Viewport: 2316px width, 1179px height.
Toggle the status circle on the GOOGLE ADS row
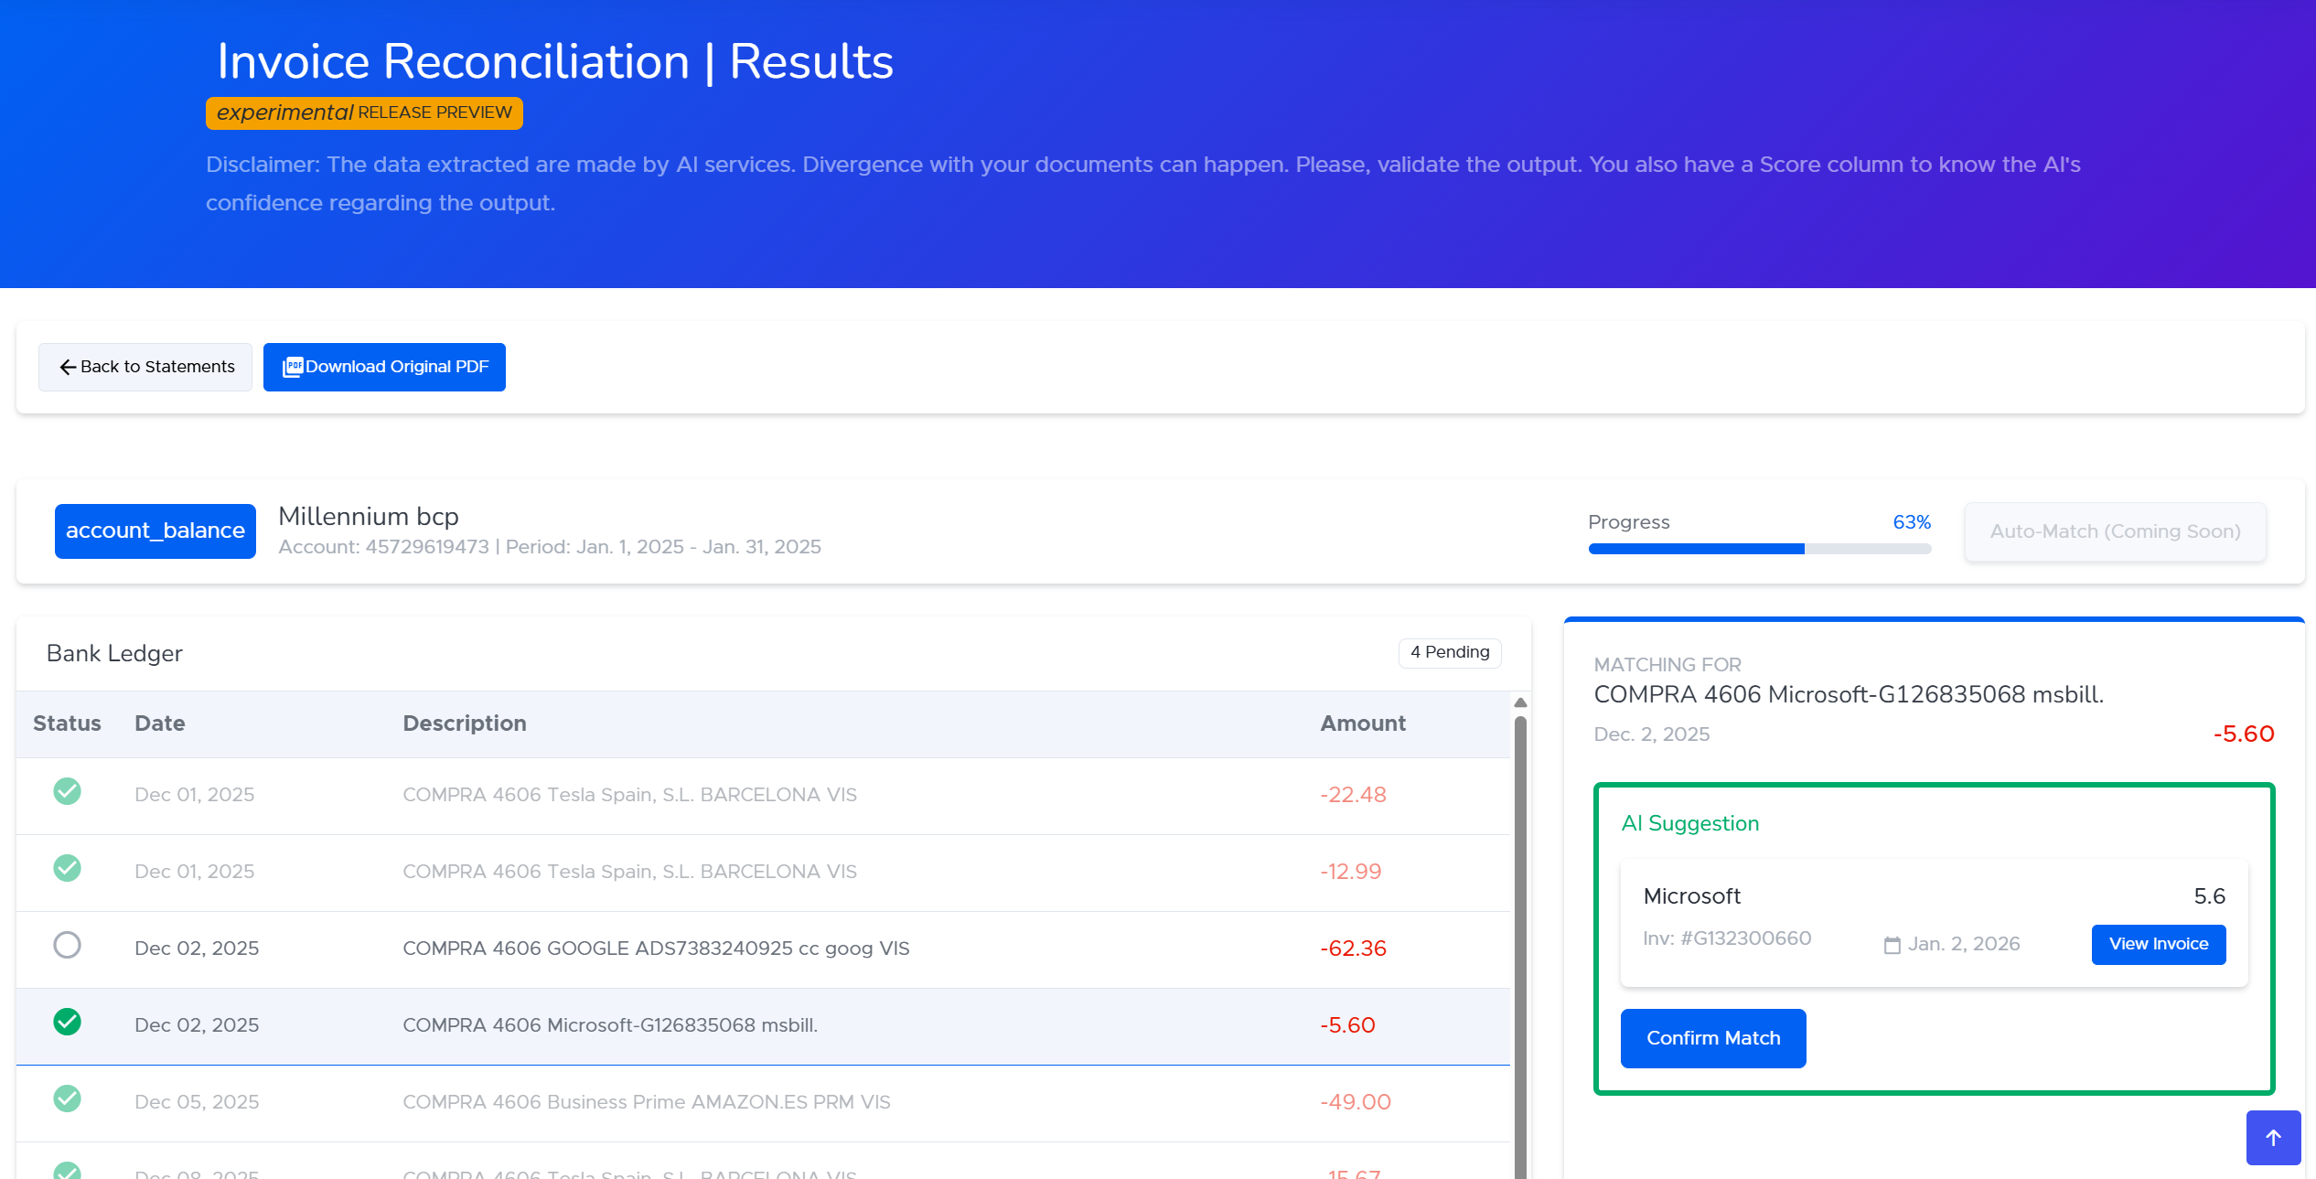pos(67,946)
